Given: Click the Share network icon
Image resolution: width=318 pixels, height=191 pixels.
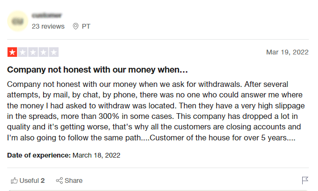Looking at the screenshot, I should pos(59,180).
